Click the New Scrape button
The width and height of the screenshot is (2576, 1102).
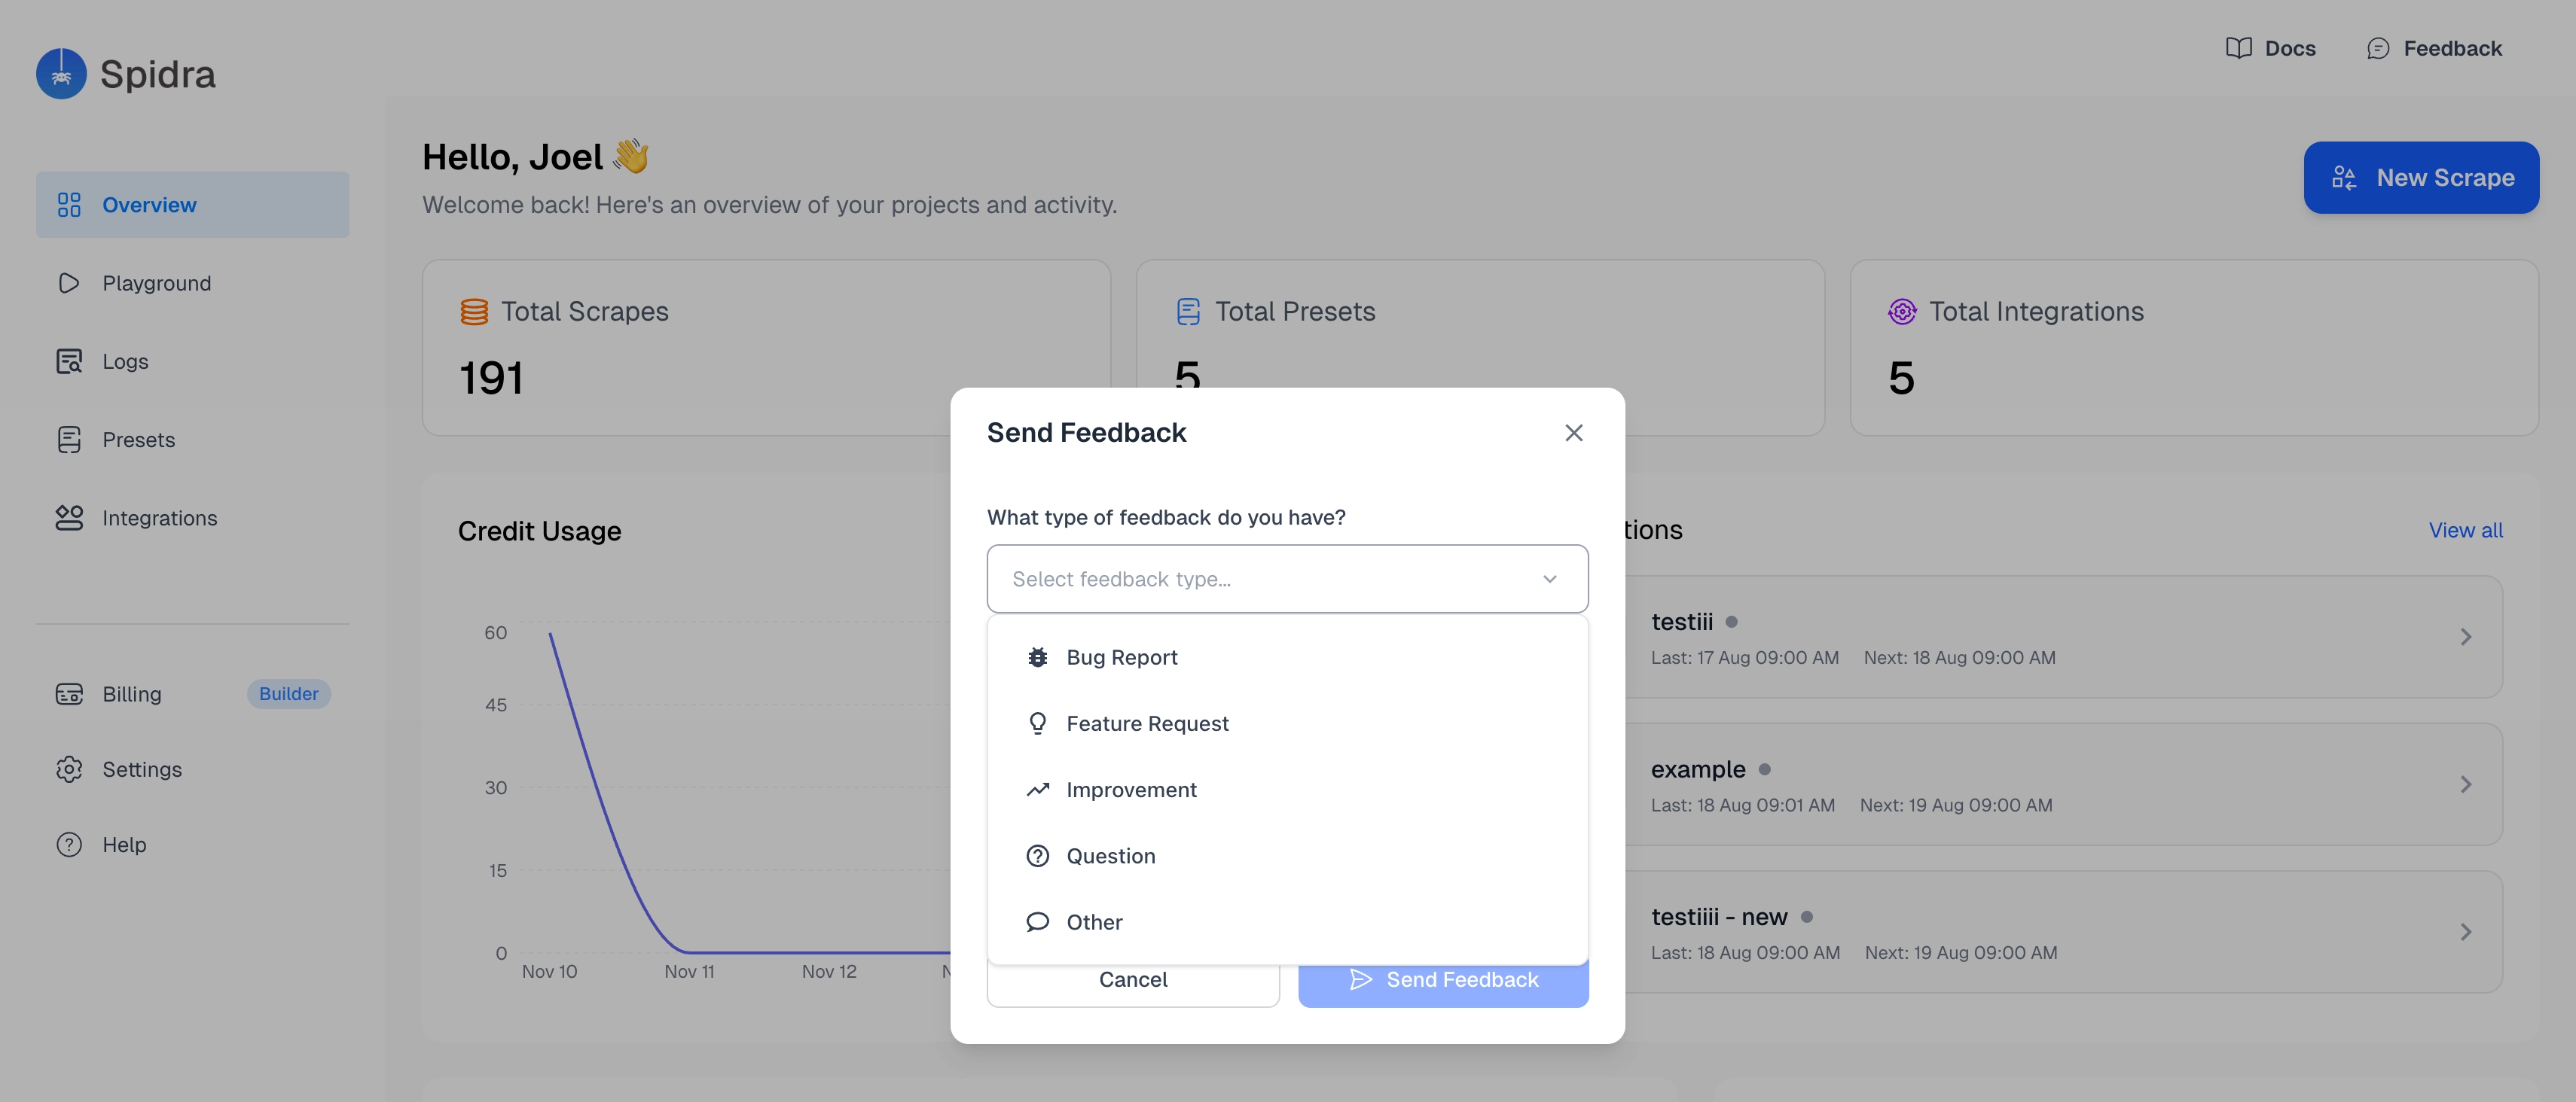coord(2421,177)
